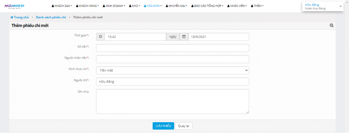Click the person icon next to HÓA ĐƠN
Screen dimensions: 349x139
pos(145,6)
